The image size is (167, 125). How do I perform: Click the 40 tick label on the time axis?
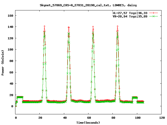(x=65, y=118)
